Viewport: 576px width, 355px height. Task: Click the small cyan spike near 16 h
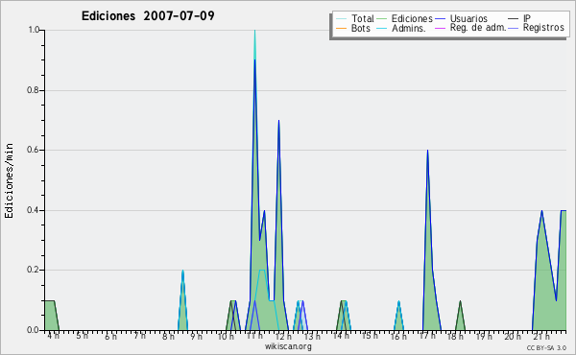(x=398, y=316)
